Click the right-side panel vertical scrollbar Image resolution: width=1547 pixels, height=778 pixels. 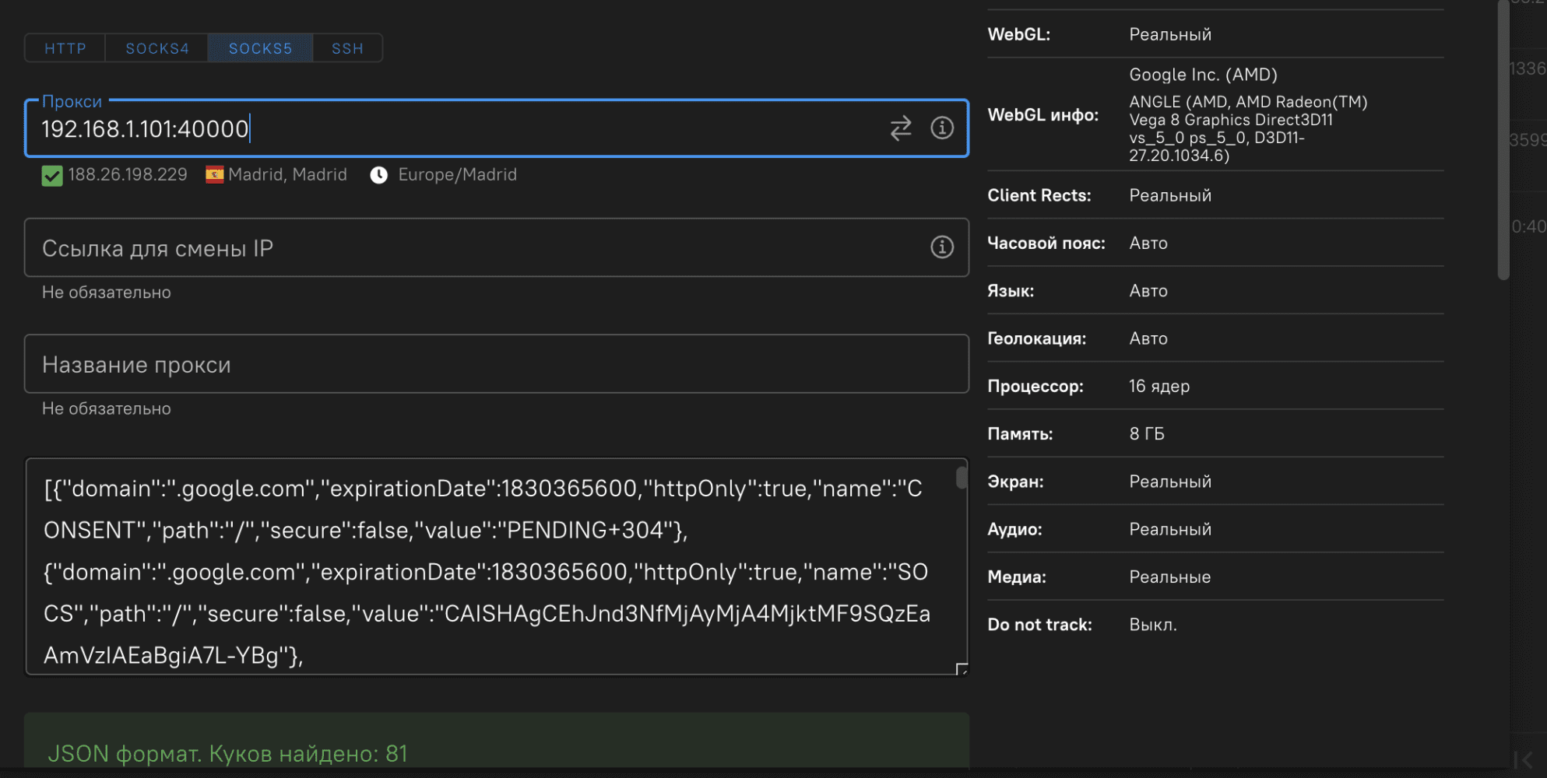pyautogui.click(x=1503, y=140)
